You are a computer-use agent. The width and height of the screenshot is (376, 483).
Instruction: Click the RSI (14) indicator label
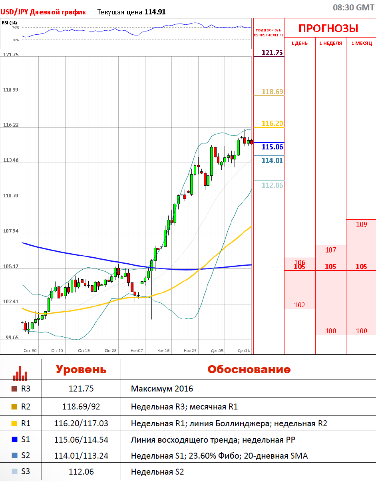point(9,23)
